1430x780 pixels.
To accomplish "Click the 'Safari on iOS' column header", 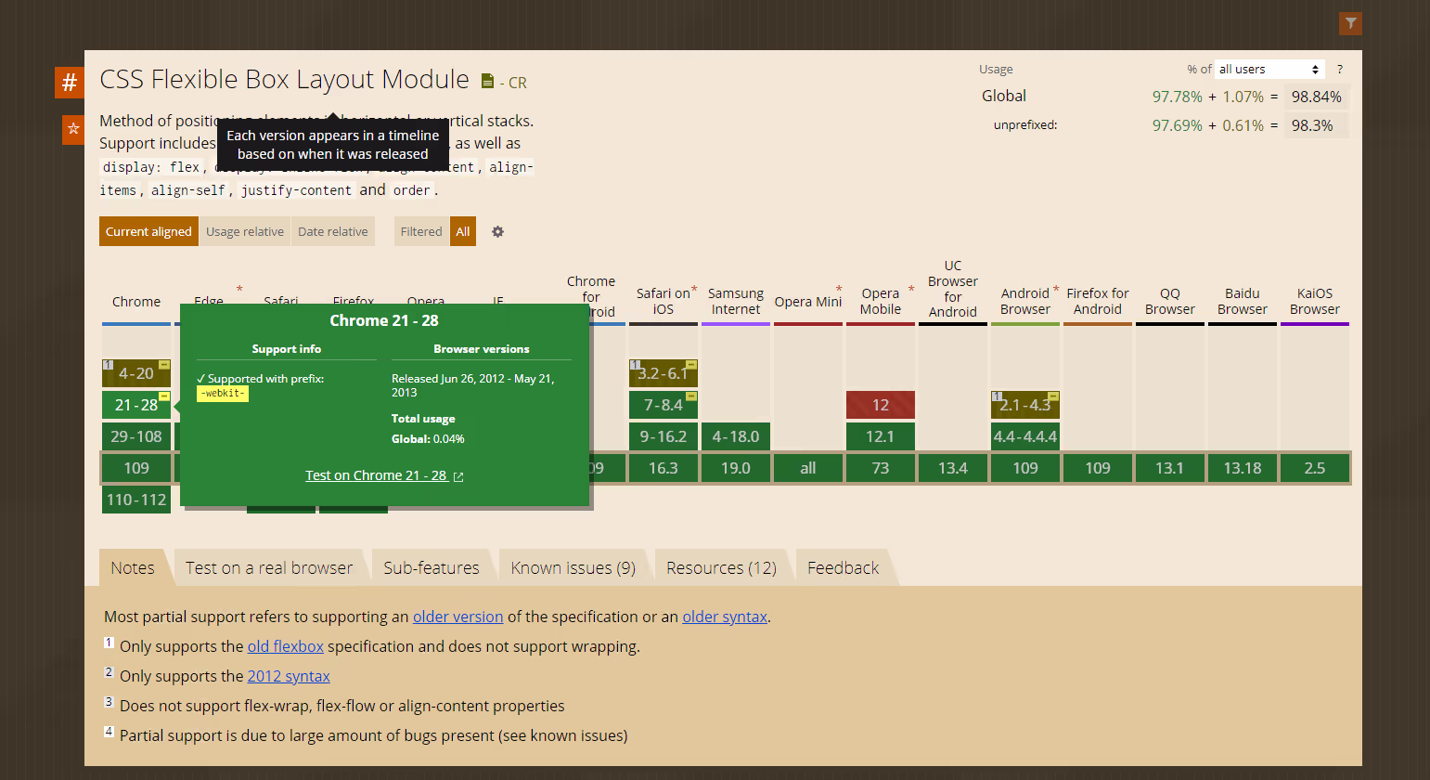I will tap(663, 301).
